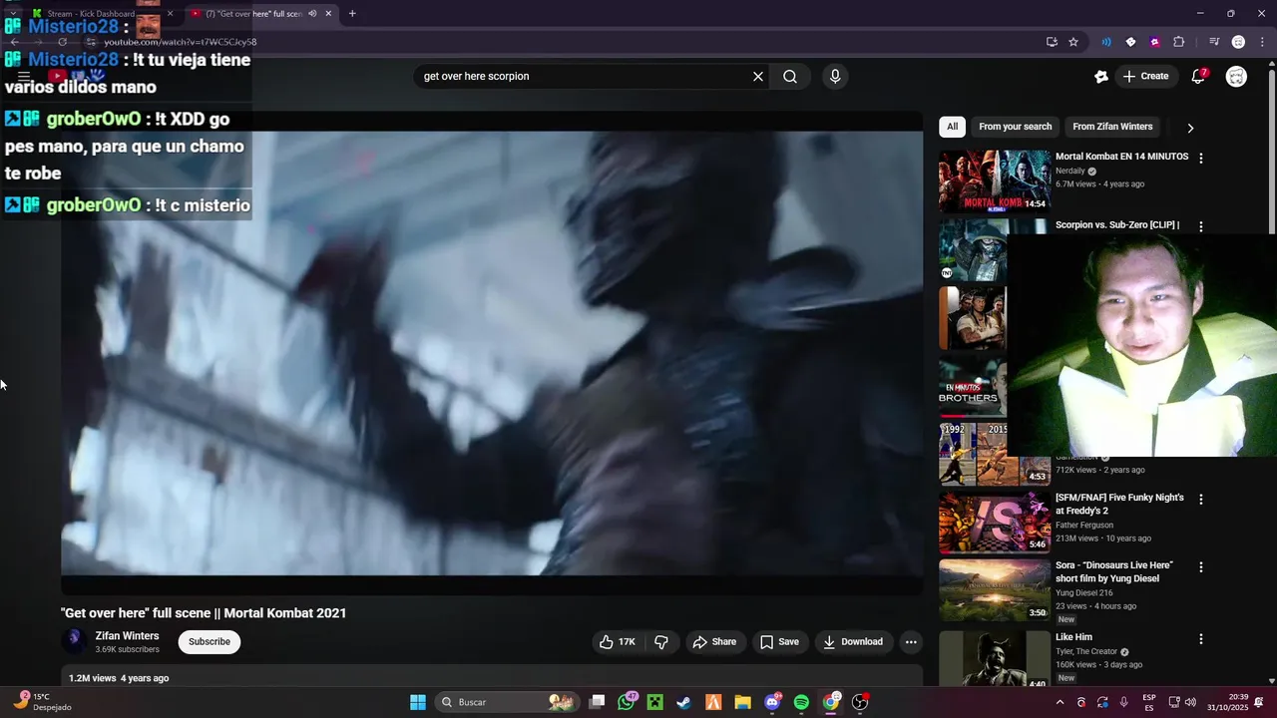This screenshot has height=718, width=1277.
Task: Click the 1.2M views 4 years ago description
Action: click(x=119, y=678)
